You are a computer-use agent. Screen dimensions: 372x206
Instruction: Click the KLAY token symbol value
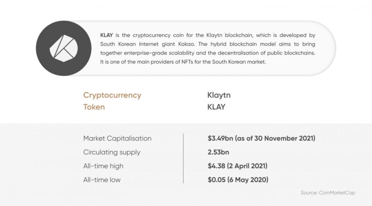216,107
